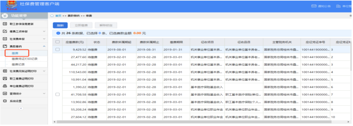Screen dimensions: 353x126
Task: Click the 解除锁定 button
Action: coord(106,26)
